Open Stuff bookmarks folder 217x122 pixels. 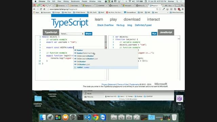(101, 12)
